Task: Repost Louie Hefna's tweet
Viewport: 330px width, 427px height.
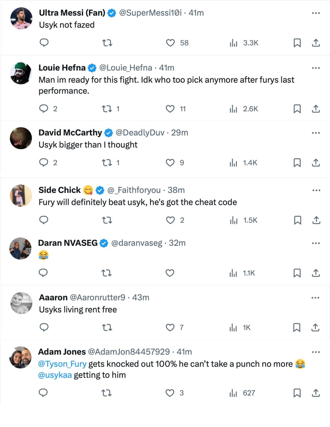Action: pyautogui.click(x=107, y=109)
